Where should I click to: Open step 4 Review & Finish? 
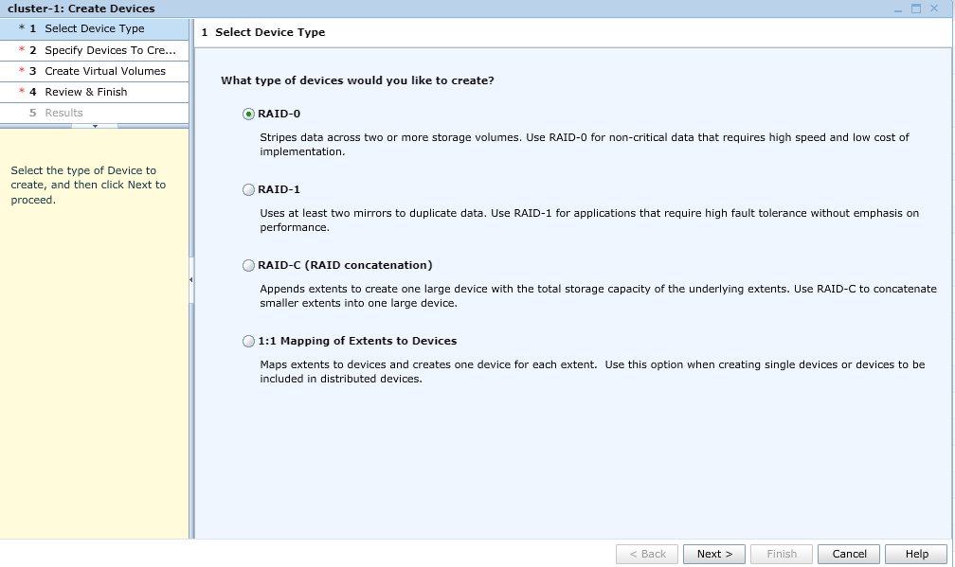[x=95, y=92]
